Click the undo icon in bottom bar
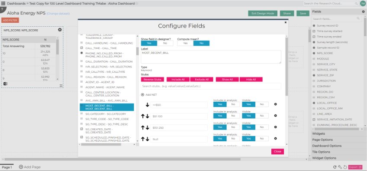The image size is (367, 171). tap(345, 167)
